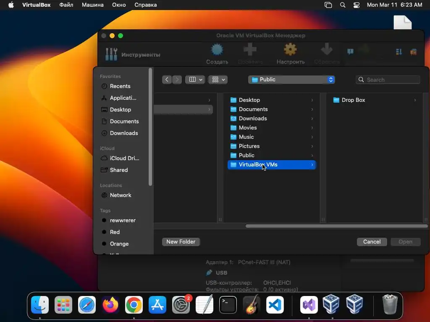Open the Apple menu
Screen dimensions: 430x322
pos(11,5)
